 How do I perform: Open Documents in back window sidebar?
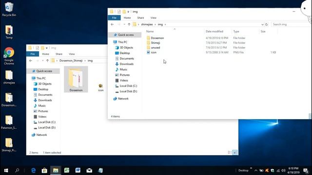(45, 95)
